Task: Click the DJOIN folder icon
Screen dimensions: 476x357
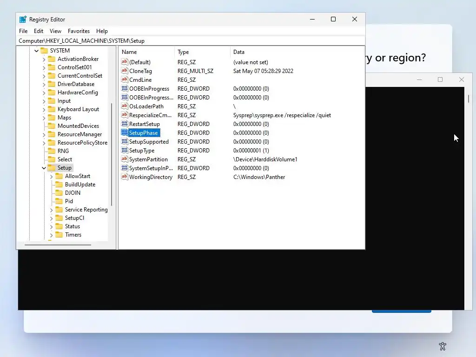Action: (x=59, y=193)
